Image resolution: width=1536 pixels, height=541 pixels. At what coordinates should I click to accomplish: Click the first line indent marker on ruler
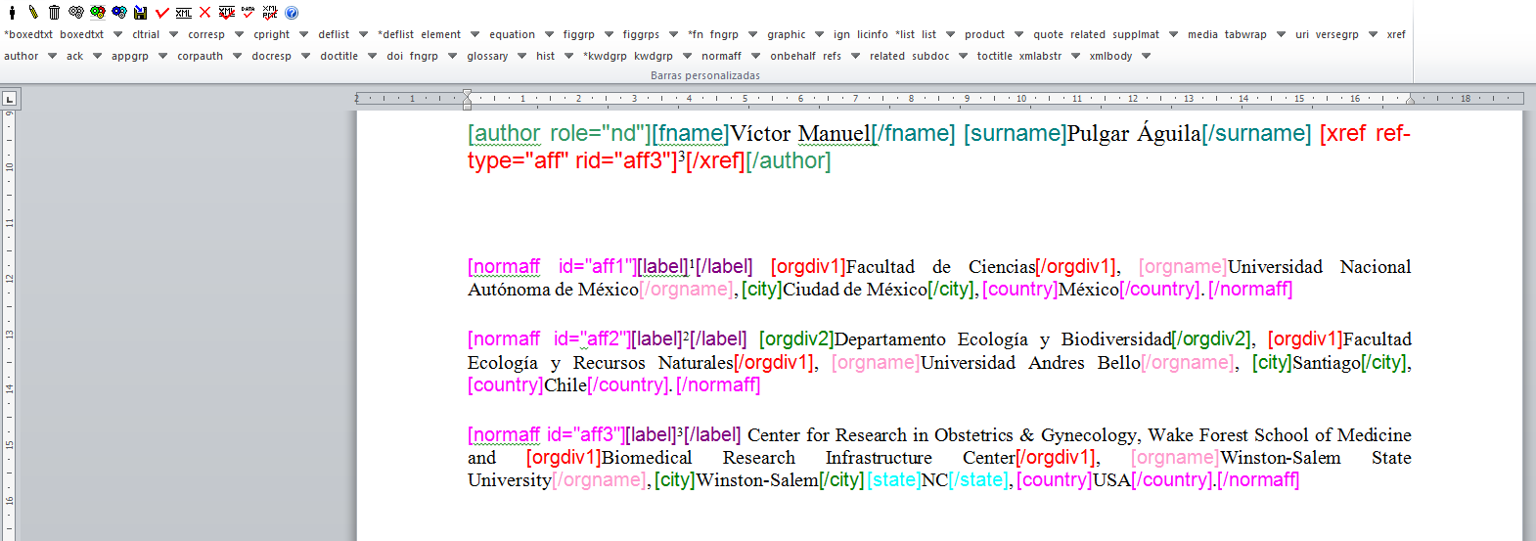(x=467, y=94)
